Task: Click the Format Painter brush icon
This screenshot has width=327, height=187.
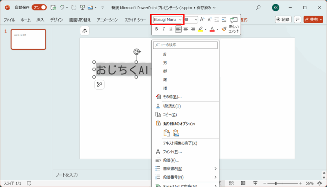Action: coord(224,29)
